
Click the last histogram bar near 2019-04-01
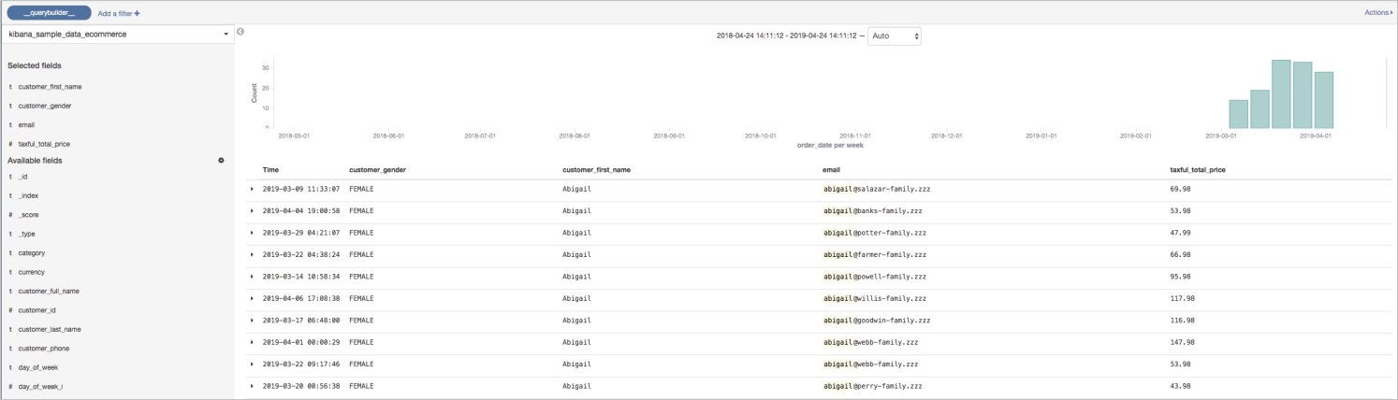[1323, 100]
